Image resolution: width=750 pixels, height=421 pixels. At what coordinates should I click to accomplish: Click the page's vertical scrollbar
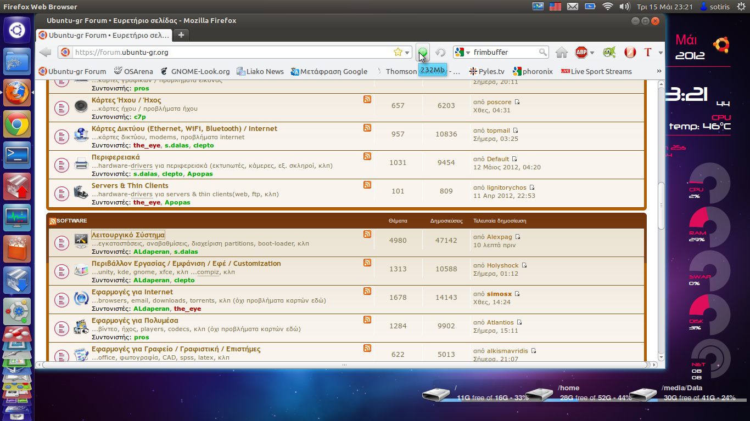pos(661,208)
